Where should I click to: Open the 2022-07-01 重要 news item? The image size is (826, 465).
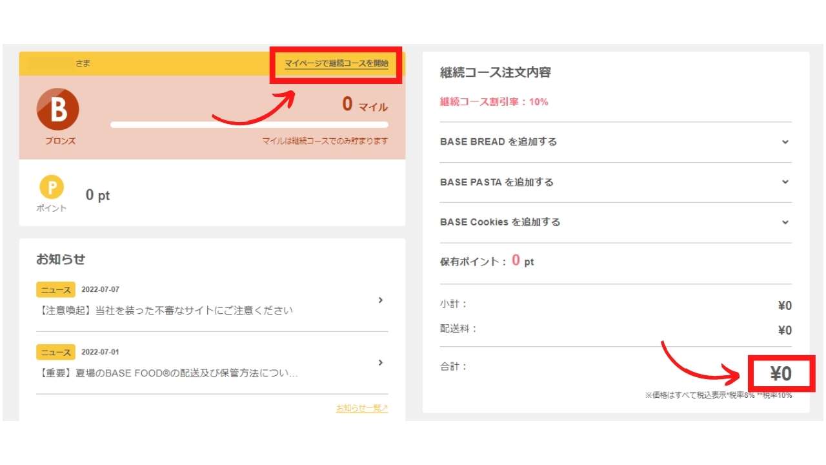point(212,363)
